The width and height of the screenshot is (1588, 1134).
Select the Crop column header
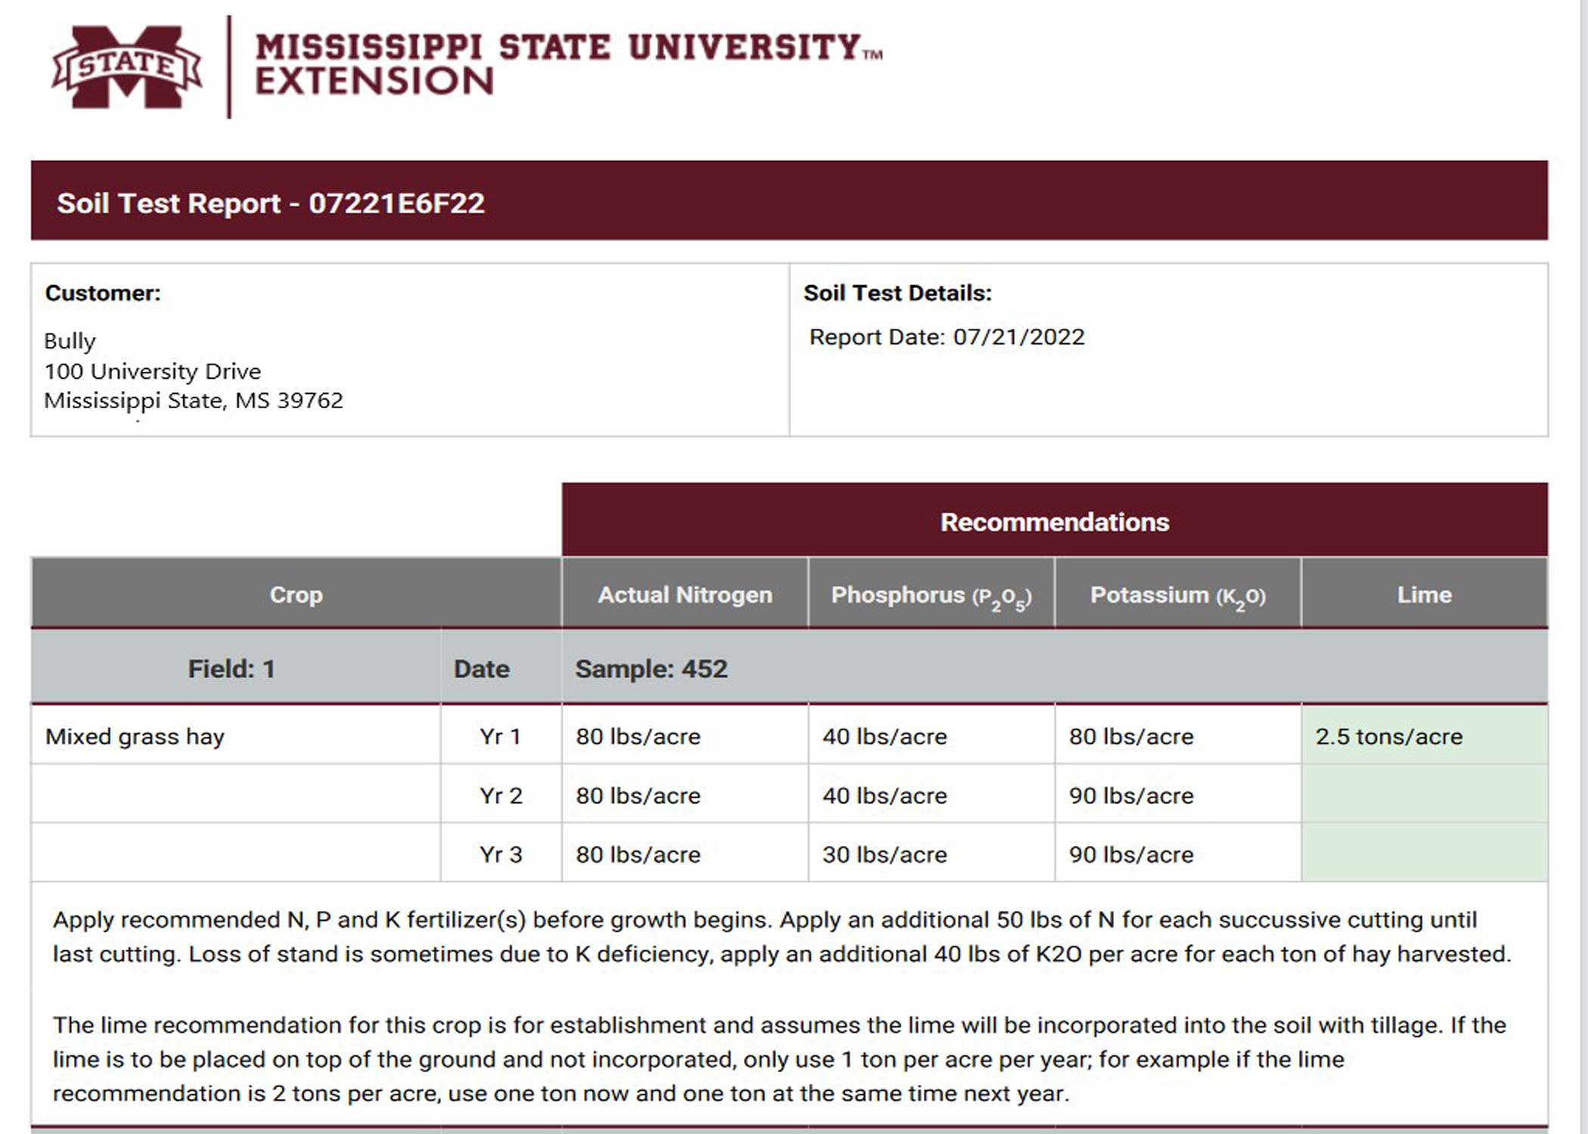(x=296, y=593)
